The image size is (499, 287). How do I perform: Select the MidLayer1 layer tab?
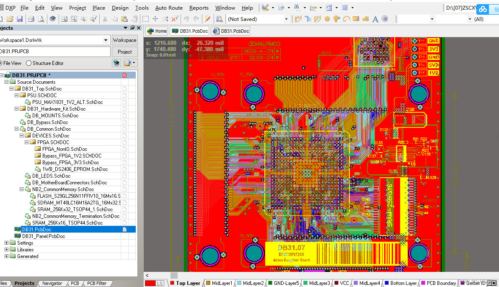pyautogui.click(x=219, y=283)
